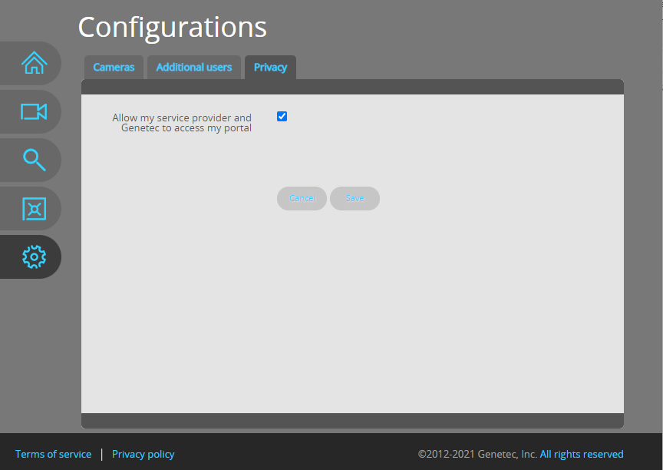Screen dimensions: 663x470
Task: Click the dark top bar of the panel
Action: point(352,87)
